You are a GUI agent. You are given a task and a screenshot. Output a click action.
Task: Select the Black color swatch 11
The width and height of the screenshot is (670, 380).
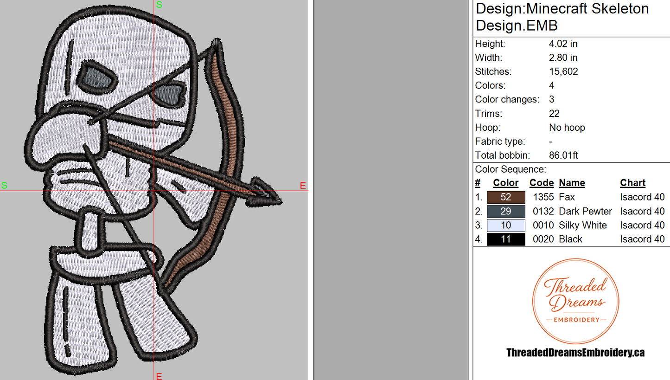(x=506, y=239)
